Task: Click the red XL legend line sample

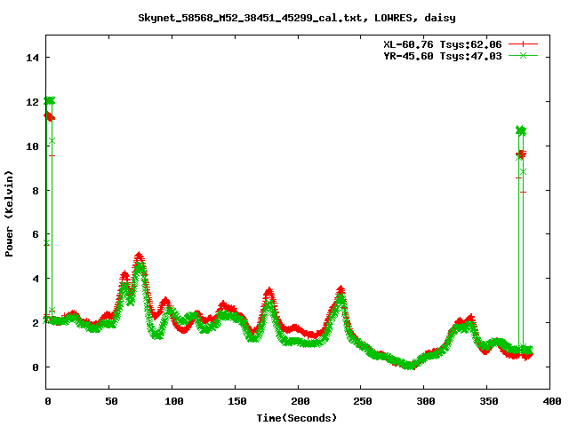Action: [523, 44]
